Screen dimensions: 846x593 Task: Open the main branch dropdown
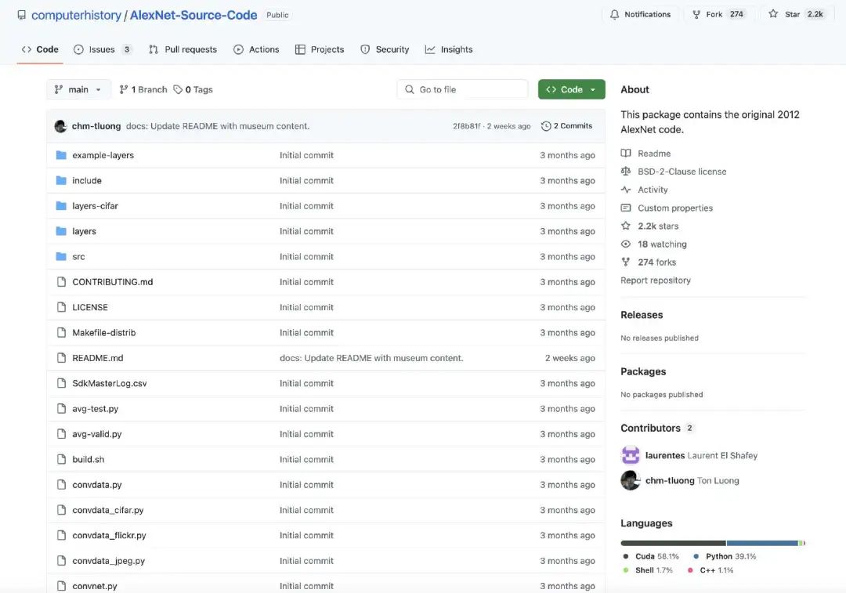click(x=78, y=89)
